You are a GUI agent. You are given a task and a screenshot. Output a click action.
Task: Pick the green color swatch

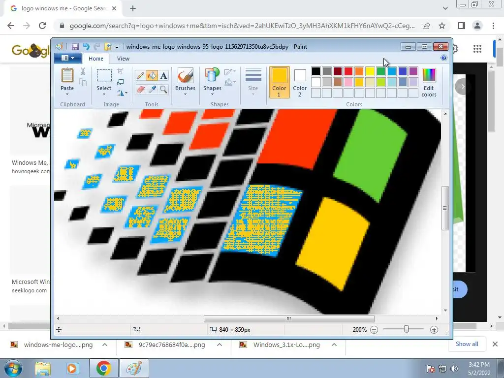point(380,71)
